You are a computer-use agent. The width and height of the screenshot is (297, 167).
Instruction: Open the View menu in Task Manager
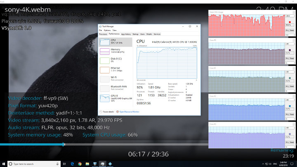114,30
